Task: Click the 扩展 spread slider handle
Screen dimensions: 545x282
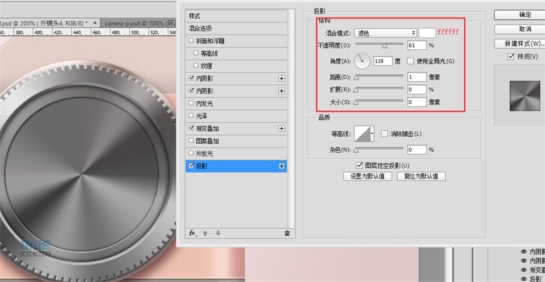Action: pos(356,90)
